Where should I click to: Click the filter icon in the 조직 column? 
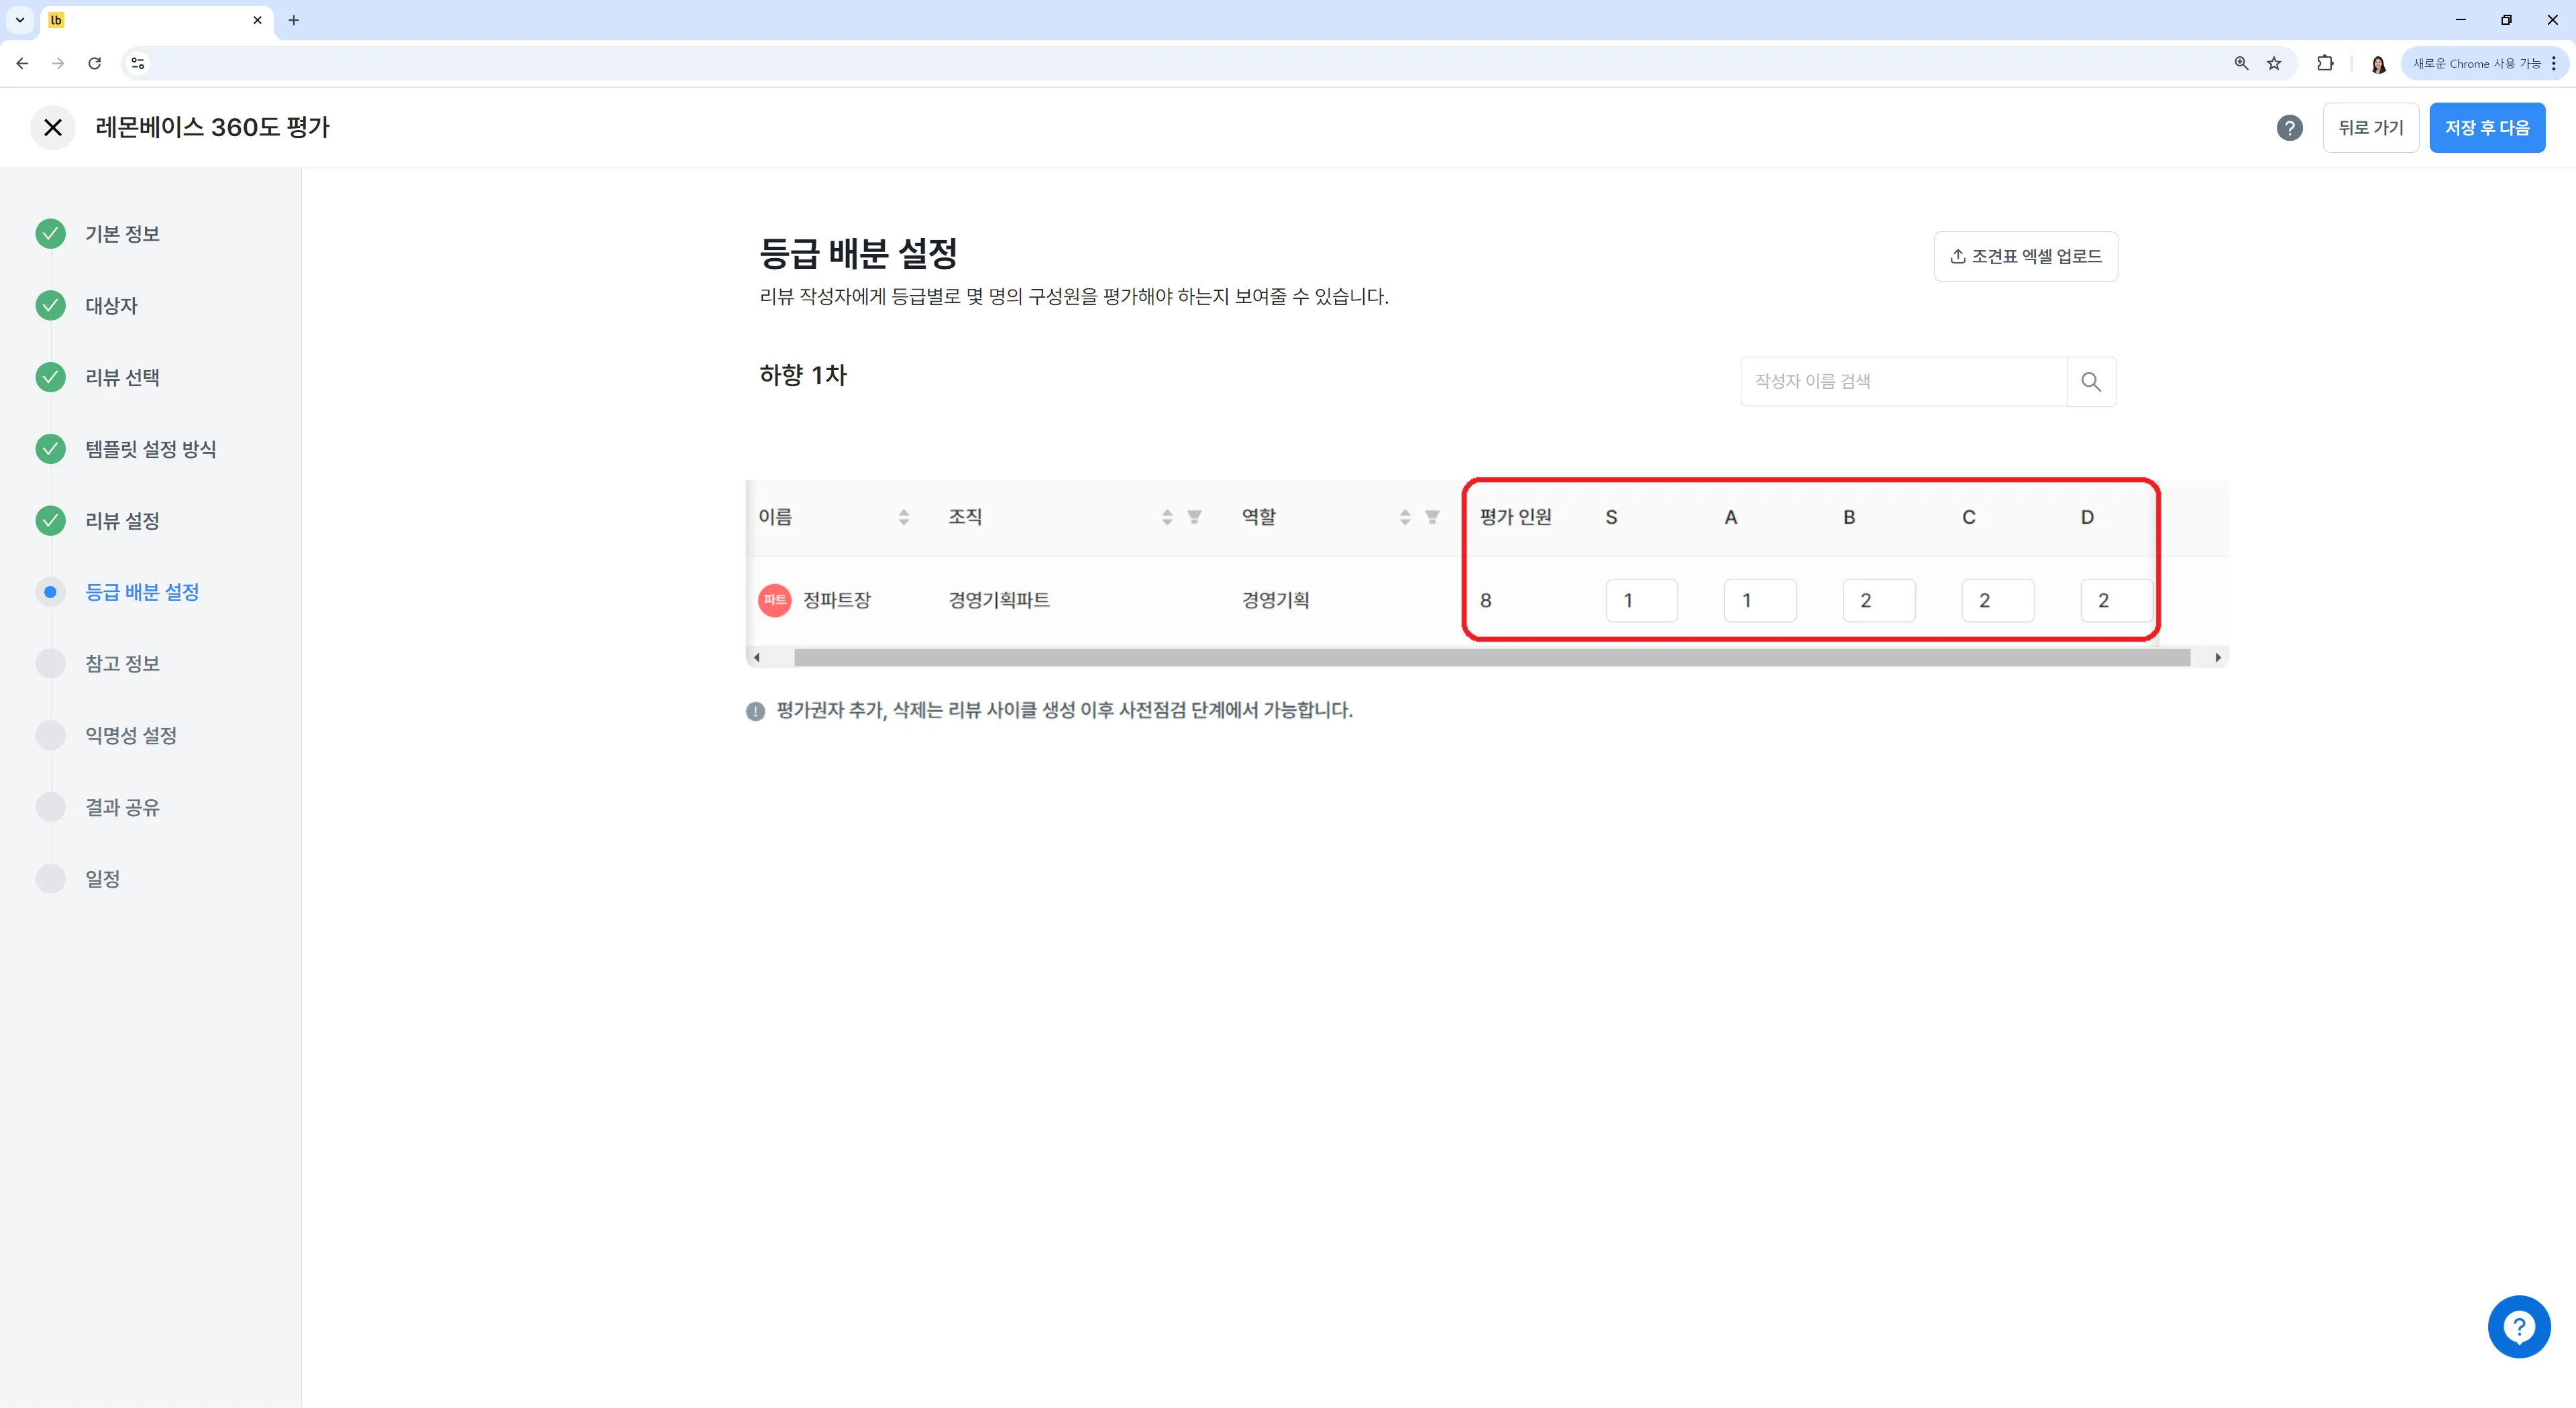tap(1194, 517)
